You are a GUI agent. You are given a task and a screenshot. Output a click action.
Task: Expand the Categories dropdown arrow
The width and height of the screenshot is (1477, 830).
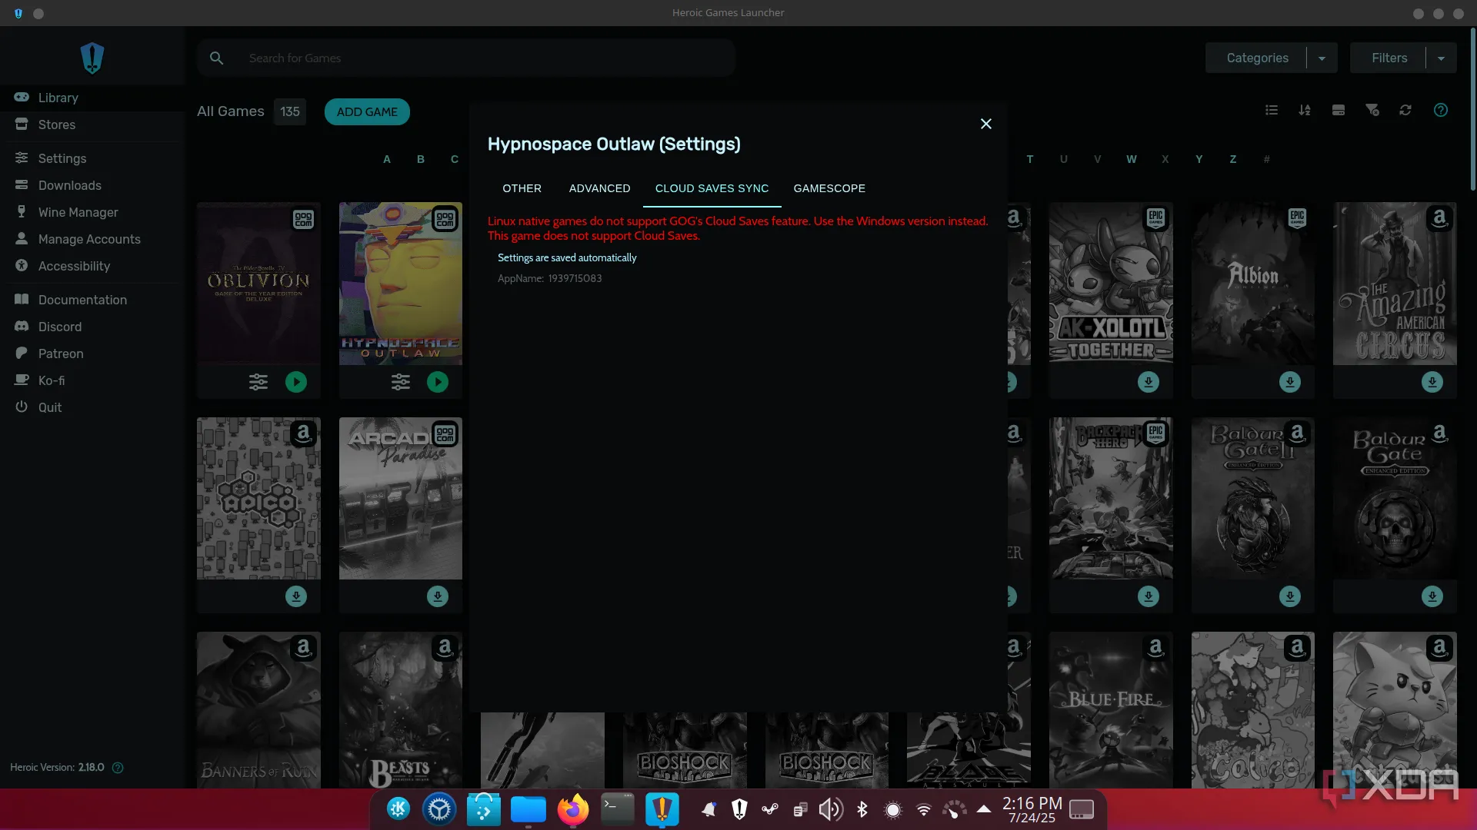[x=1322, y=58]
